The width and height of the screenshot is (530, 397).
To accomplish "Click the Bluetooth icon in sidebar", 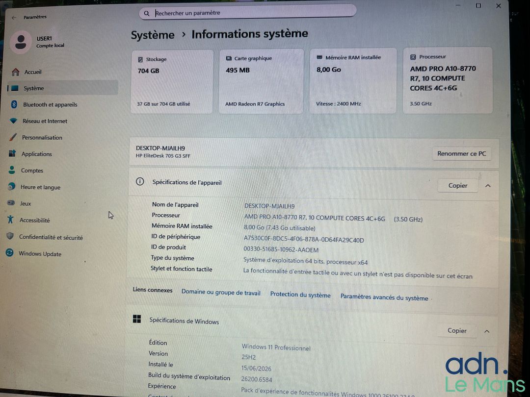I will click(x=14, y=104).
